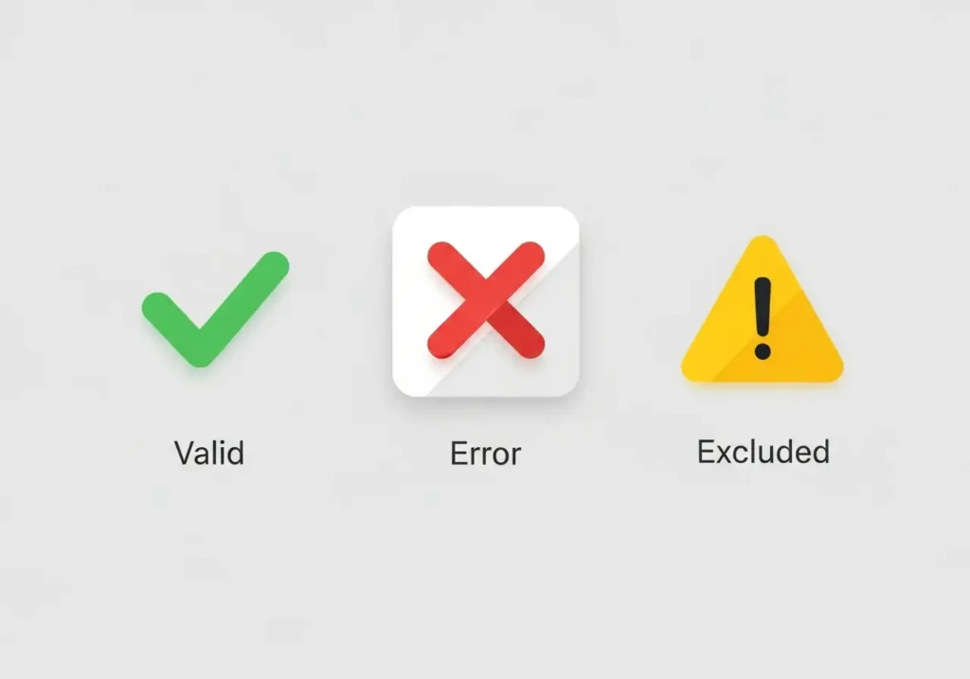Image resolution: width=970 pixels, height=679 pixels.
Task: Click the dot of the exclamation mark
Action: click(x=763, y=351)
